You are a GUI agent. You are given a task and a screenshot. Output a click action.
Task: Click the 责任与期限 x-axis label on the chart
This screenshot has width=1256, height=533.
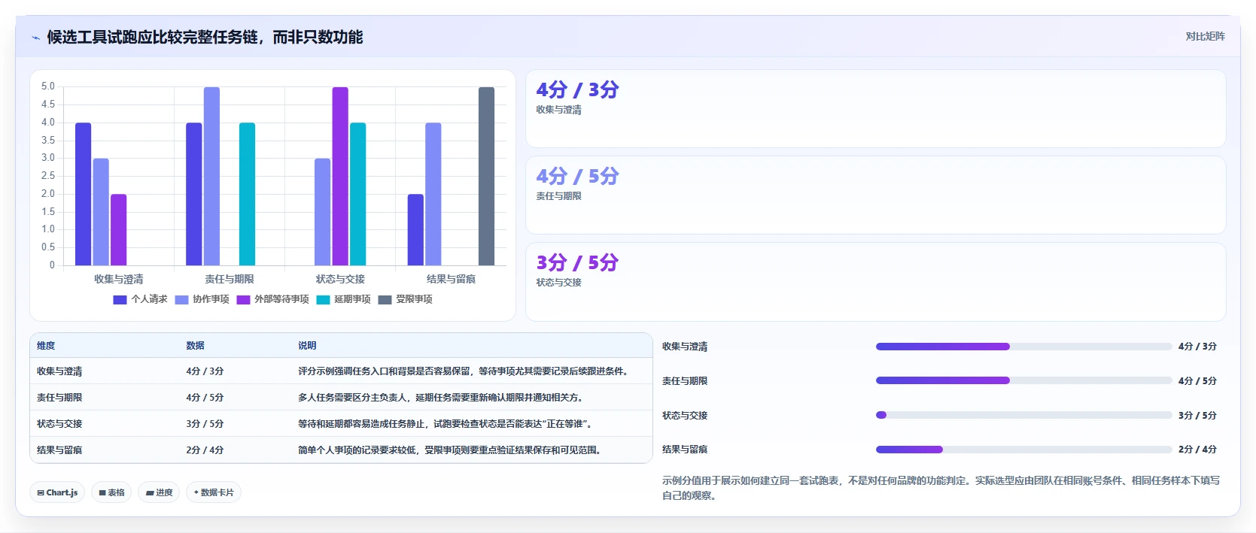(x=230, y=279)
